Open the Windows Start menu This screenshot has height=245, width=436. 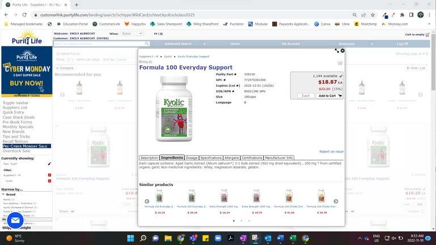pyautogui.click(x=130, y=238)
